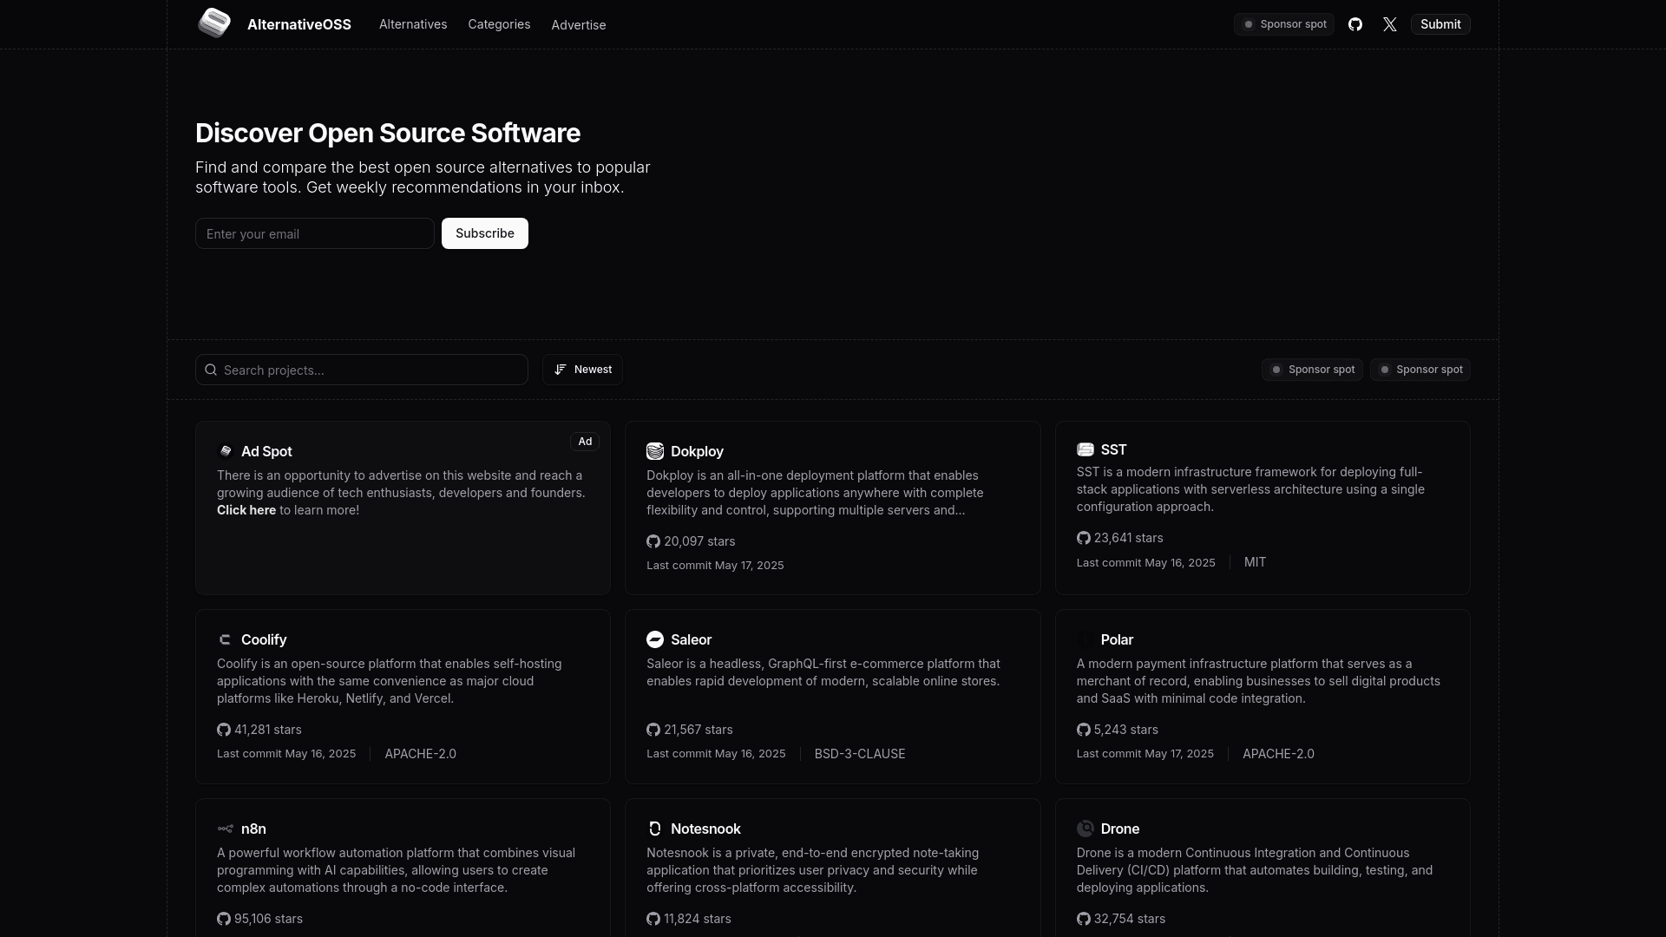1666x937 pixels.
Task: Follow the 'Click here' ad link
Action: coord(246,510)
